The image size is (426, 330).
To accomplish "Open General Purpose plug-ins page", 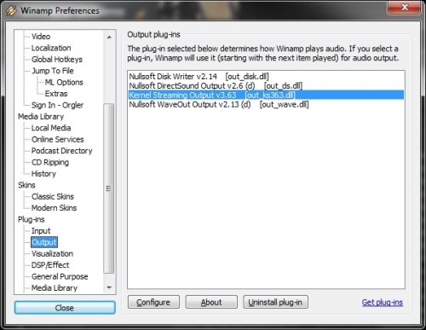I will point(60,276).
